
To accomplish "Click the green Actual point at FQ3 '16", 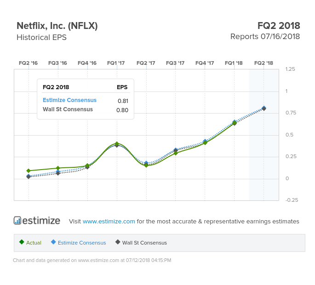I will tap(58, 168).
